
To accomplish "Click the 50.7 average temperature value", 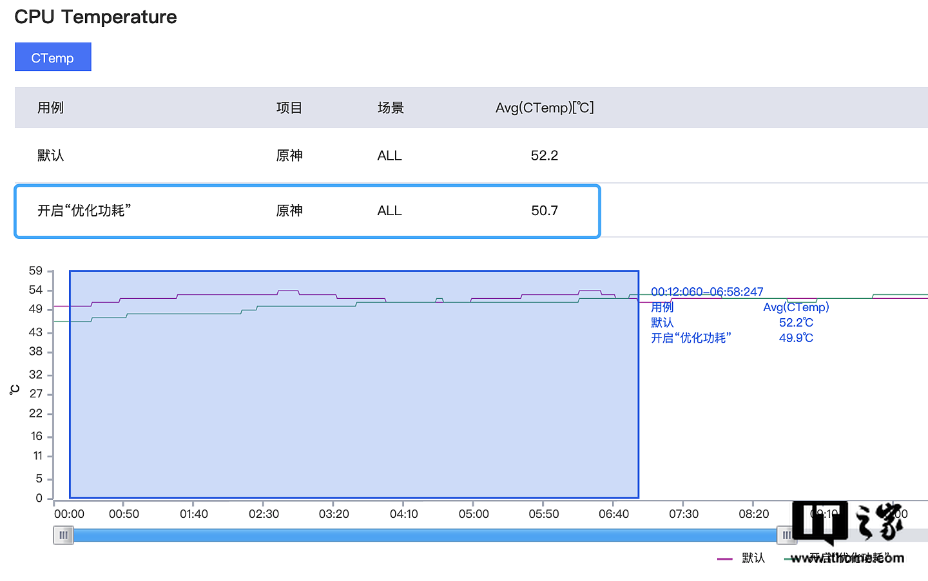I will pos(545,211).
